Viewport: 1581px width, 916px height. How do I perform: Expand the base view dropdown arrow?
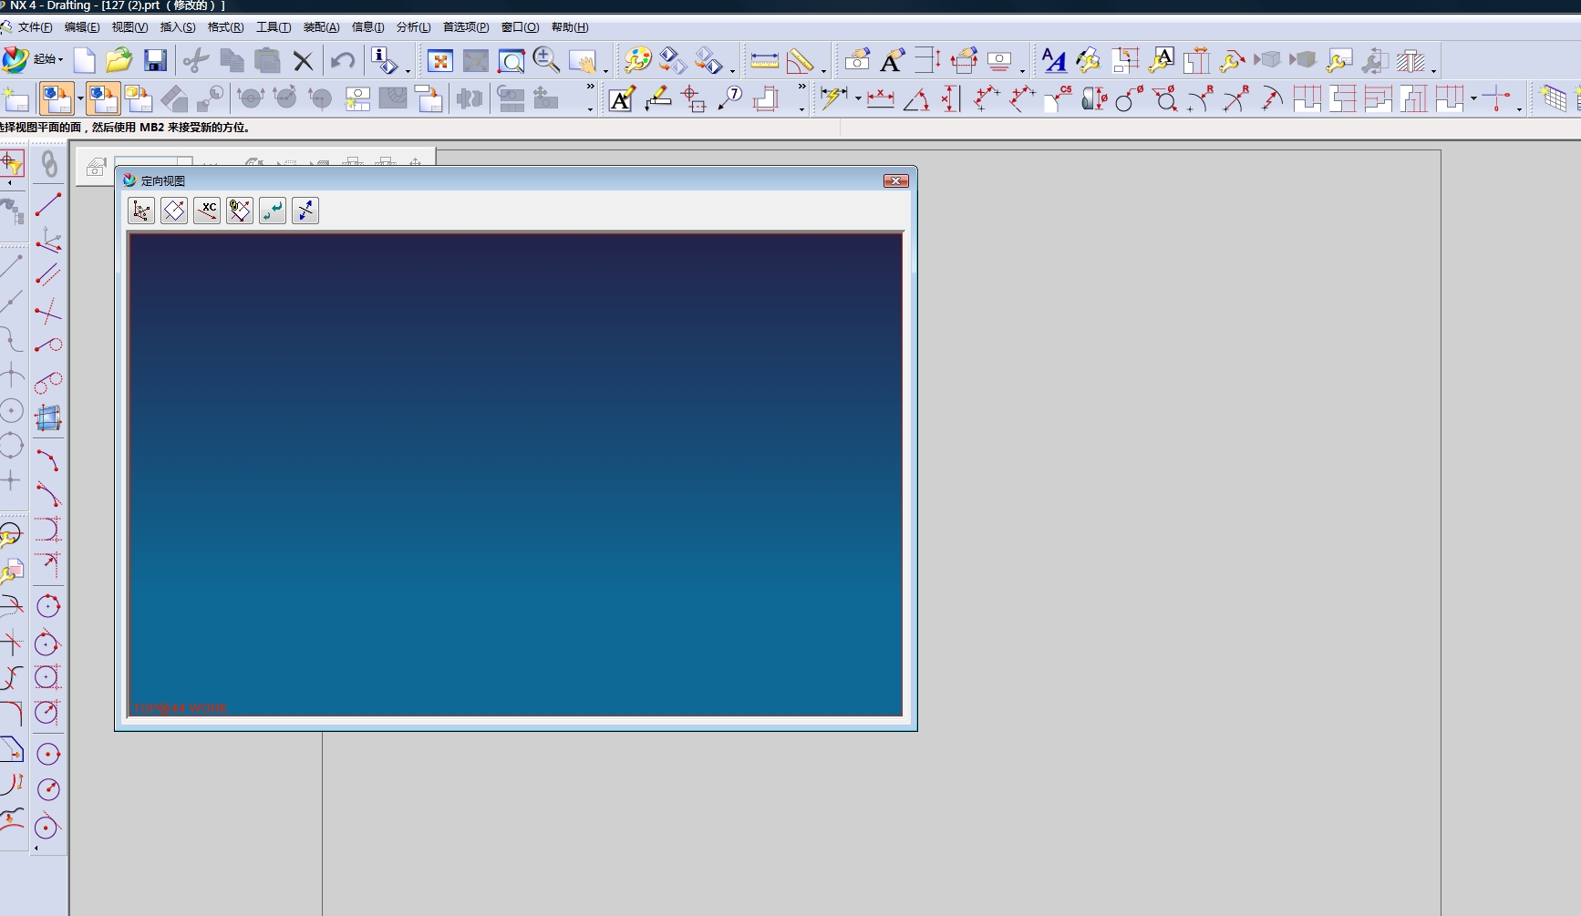pos(80,98)
